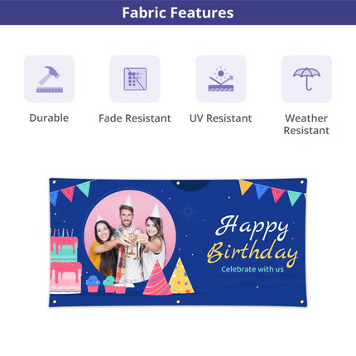The width and height of the screenshot is (356, 356).
Task: Click the top-right bunting flags
Action: pos(272,192)
